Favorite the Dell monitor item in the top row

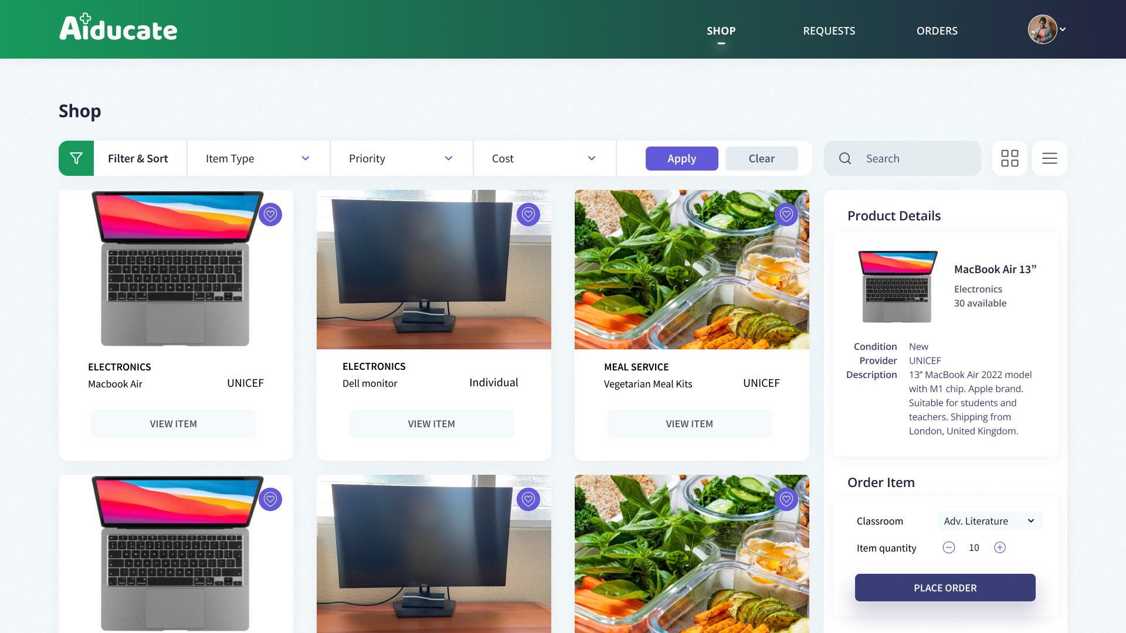coord(528,215)
